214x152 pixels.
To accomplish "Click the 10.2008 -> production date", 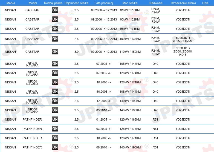I will click(104, 92).
